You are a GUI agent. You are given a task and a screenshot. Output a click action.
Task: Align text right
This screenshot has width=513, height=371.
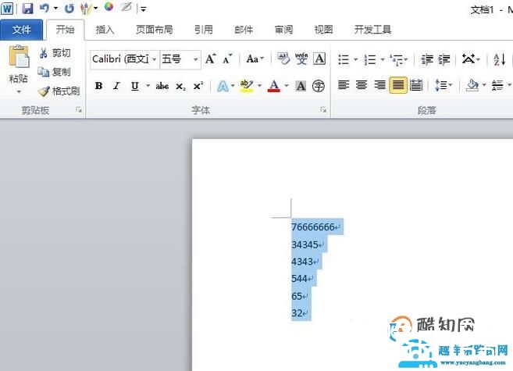pyautogui.click(x=379, y=85)
